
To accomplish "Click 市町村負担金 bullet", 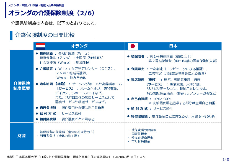I will coord(141,141).
